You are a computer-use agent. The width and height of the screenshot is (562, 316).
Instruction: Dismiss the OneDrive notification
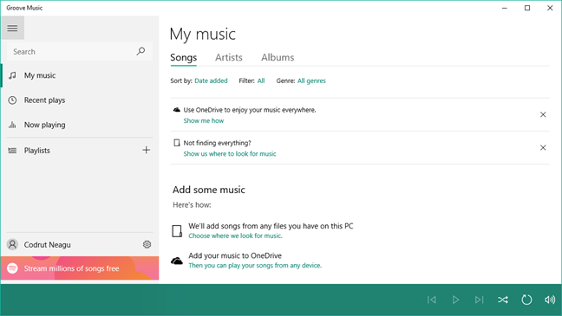click(543, 114)
